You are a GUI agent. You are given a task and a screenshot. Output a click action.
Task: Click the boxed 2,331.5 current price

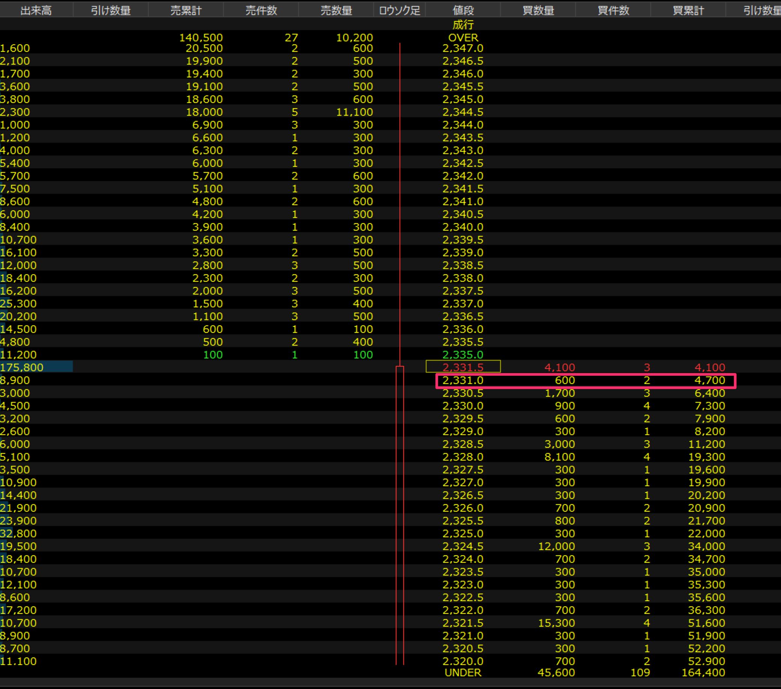(463, 367)
